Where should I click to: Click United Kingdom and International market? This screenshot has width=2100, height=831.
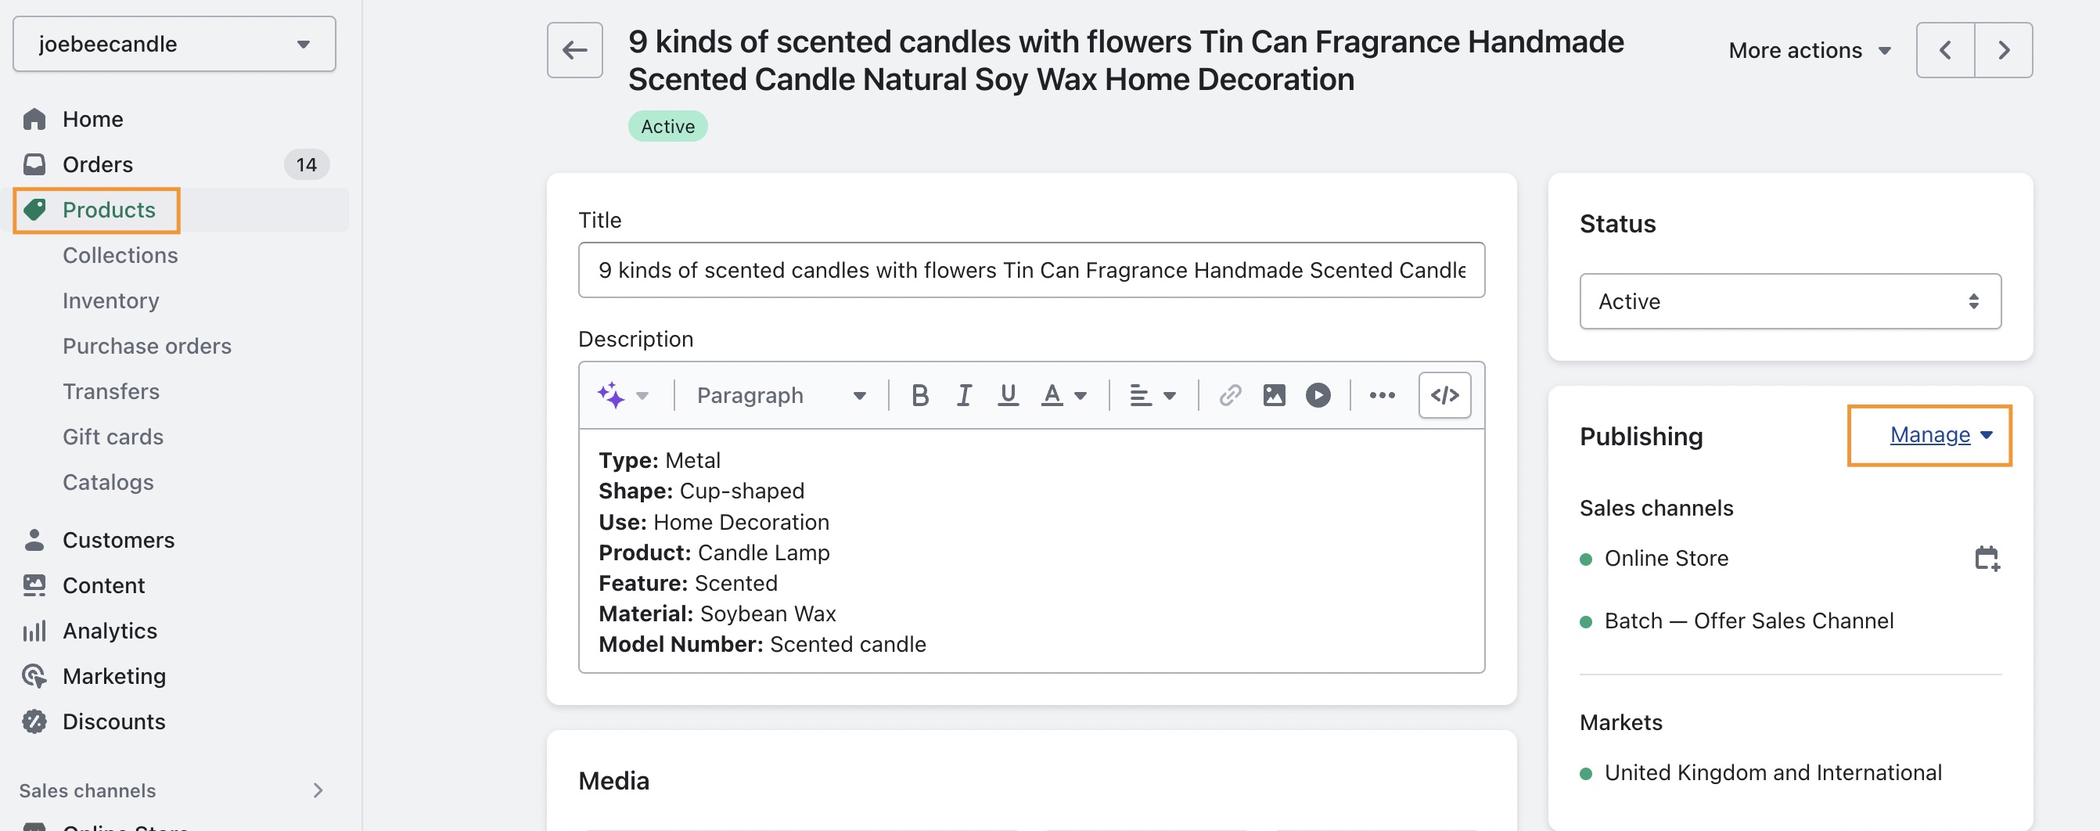1773,773
